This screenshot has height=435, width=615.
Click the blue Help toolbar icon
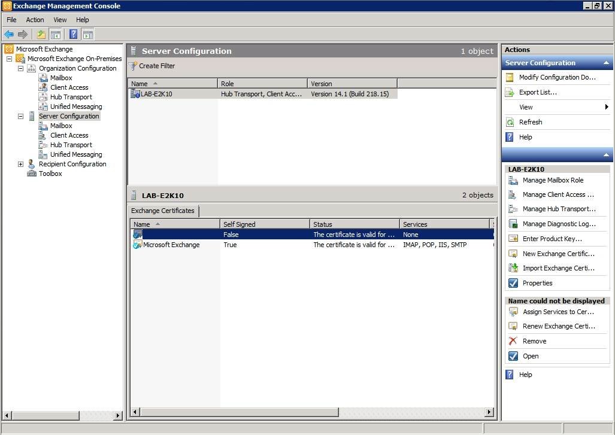click(73, 35)
